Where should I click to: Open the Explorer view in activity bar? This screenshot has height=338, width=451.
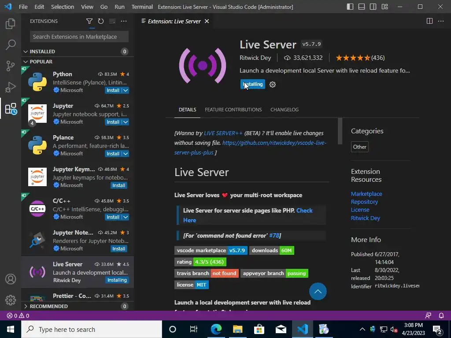pyautogui.click(x=11, y=24)
